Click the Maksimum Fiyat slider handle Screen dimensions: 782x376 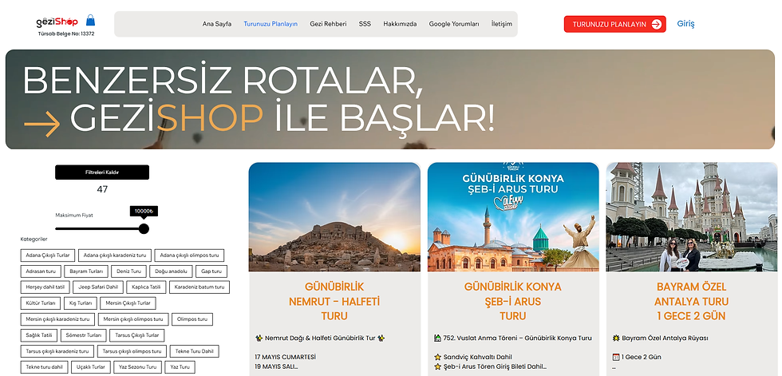tap(144, 229)
